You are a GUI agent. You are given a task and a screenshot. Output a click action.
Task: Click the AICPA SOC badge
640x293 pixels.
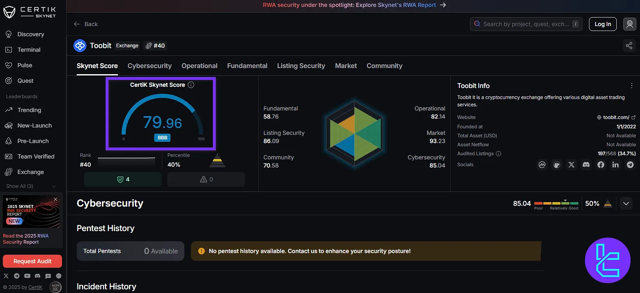[55, 287]
